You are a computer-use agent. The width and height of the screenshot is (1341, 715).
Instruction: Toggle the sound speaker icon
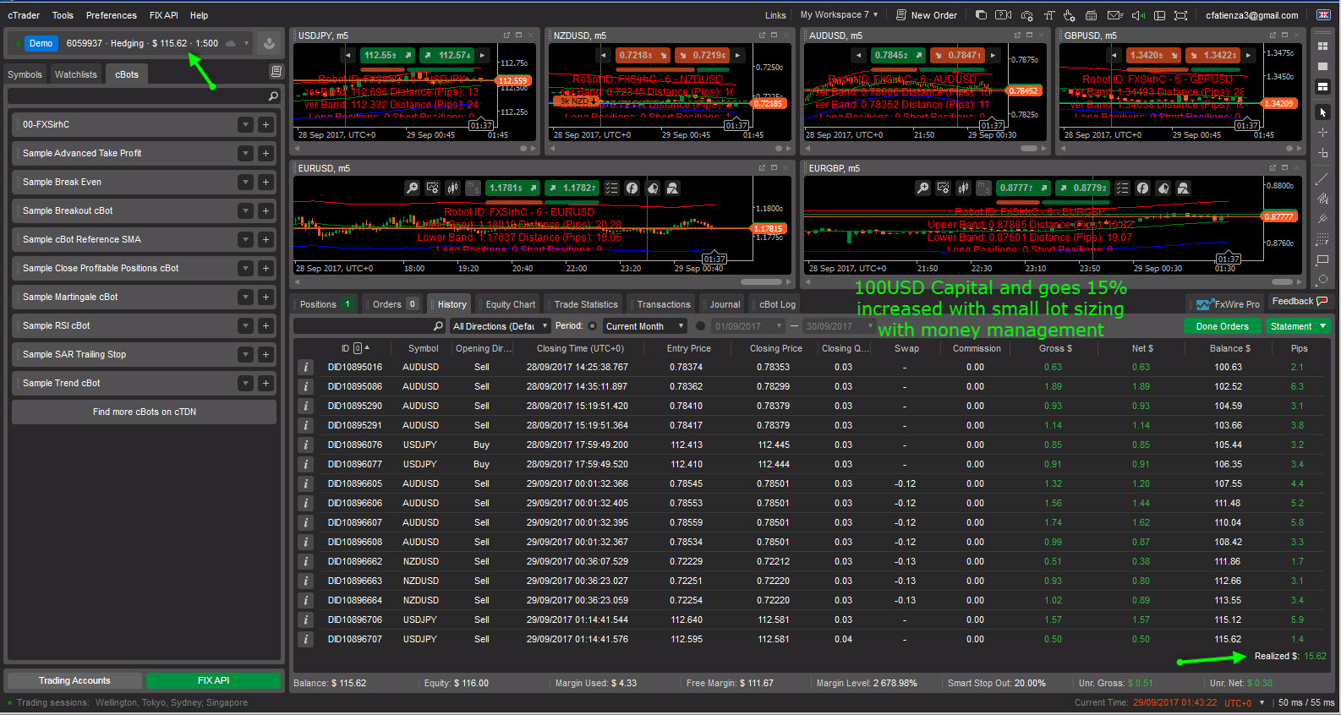click(x=1138, y=15)
